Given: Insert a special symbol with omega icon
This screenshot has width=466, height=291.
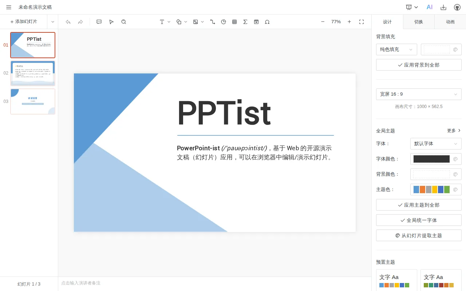Looking at the screenshot, I should coord(267,22).
